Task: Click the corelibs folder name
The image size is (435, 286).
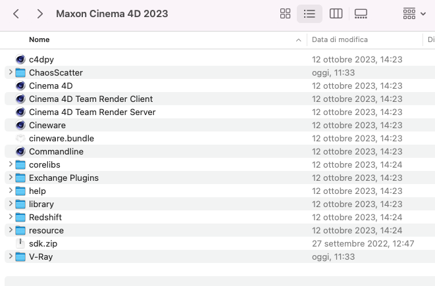Action: (44, 164)
